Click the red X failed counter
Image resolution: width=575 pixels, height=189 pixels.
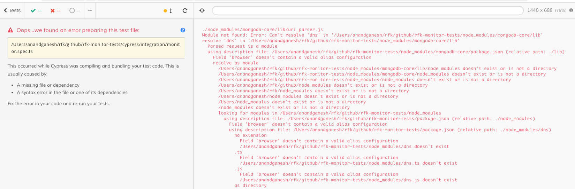click(55, 11)
